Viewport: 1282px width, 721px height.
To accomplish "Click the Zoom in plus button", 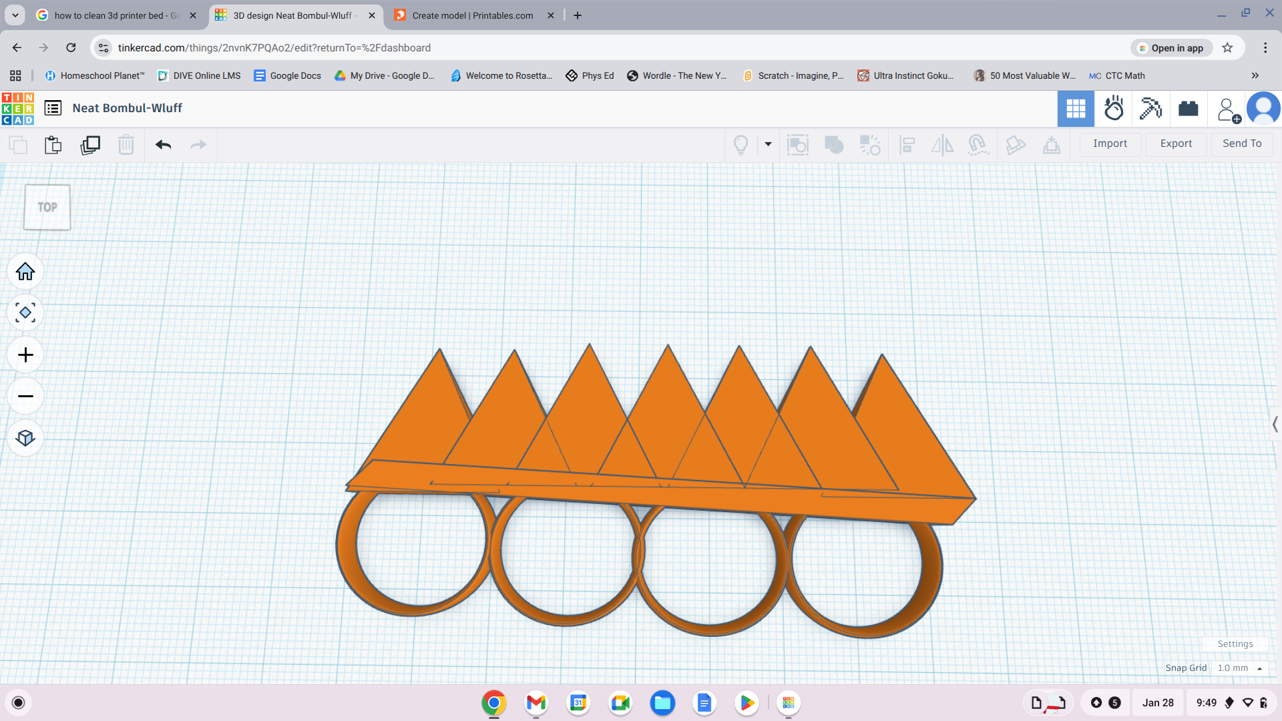I will (25, 355).
